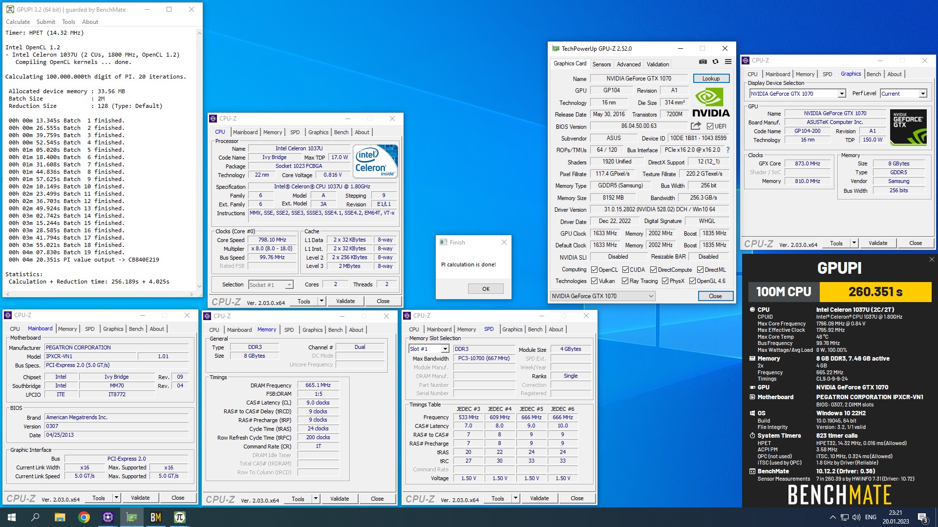The image size is (938, 527).
Task: Toggle OpenCL checkbox in GPU-Z
Action: (594, 270)
